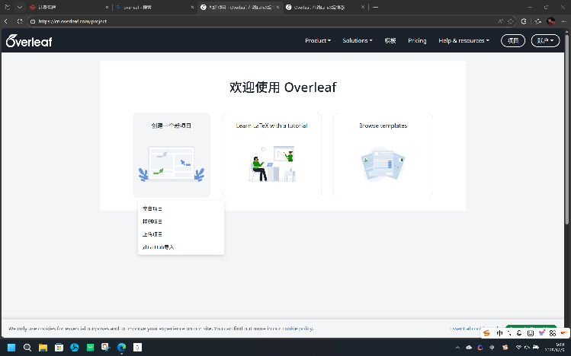Click the browser back arrow
Image resolution: width=571 pixels, height=356 pixels.
8,21
